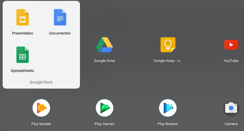The width and height of the screenshot is (244, 131).
Task: Click the Play Muziek label text
Action: pyautogui.click(x=41, y=124)
